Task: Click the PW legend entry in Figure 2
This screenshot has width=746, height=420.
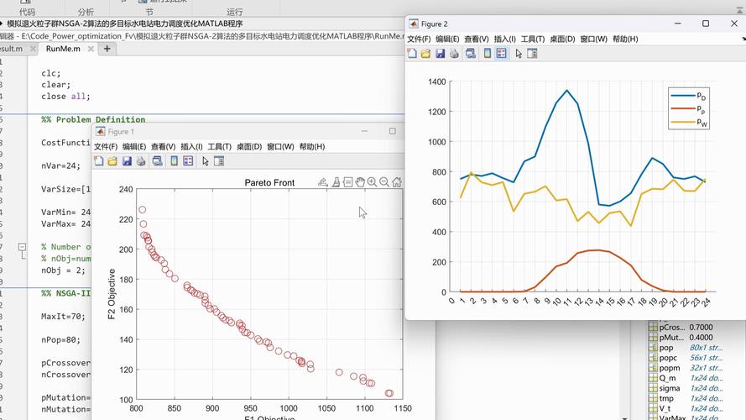Action: click(688, 123)
